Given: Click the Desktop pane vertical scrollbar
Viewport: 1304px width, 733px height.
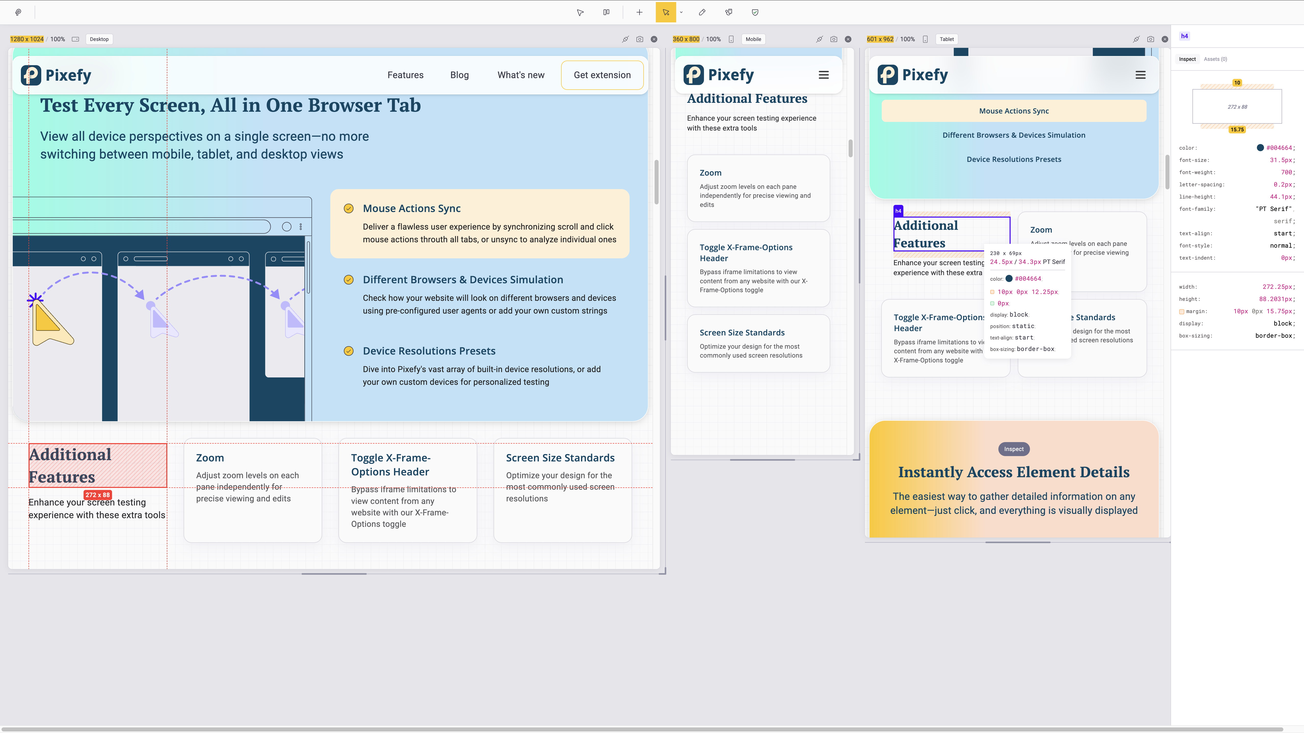Looking at the screenshot, I should 657,182.
